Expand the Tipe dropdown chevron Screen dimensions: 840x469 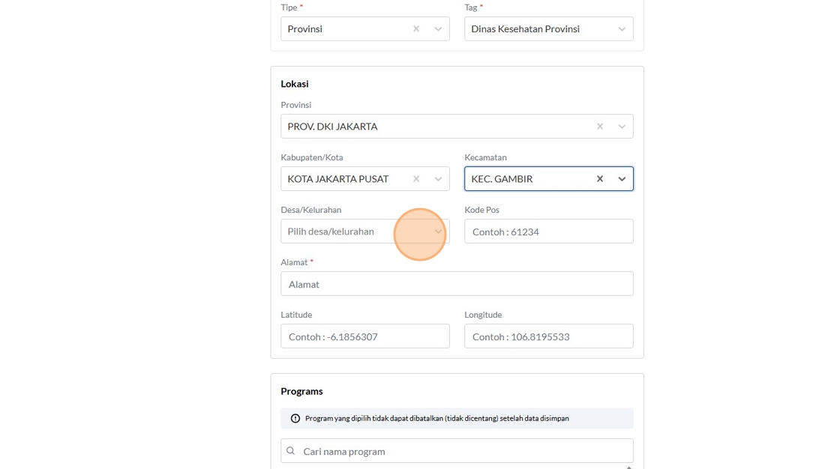pyautogui.click(x=438, y=29)
